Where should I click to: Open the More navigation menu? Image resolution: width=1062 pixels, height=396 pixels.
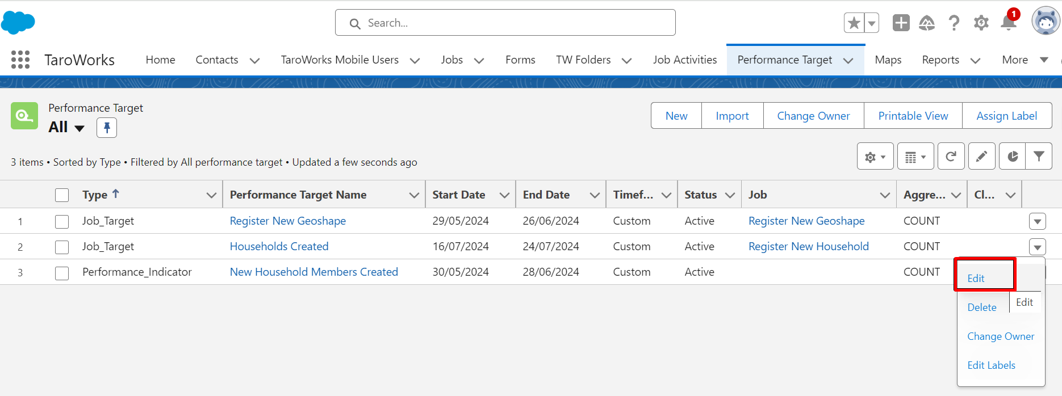click(x=1025, y=60)
